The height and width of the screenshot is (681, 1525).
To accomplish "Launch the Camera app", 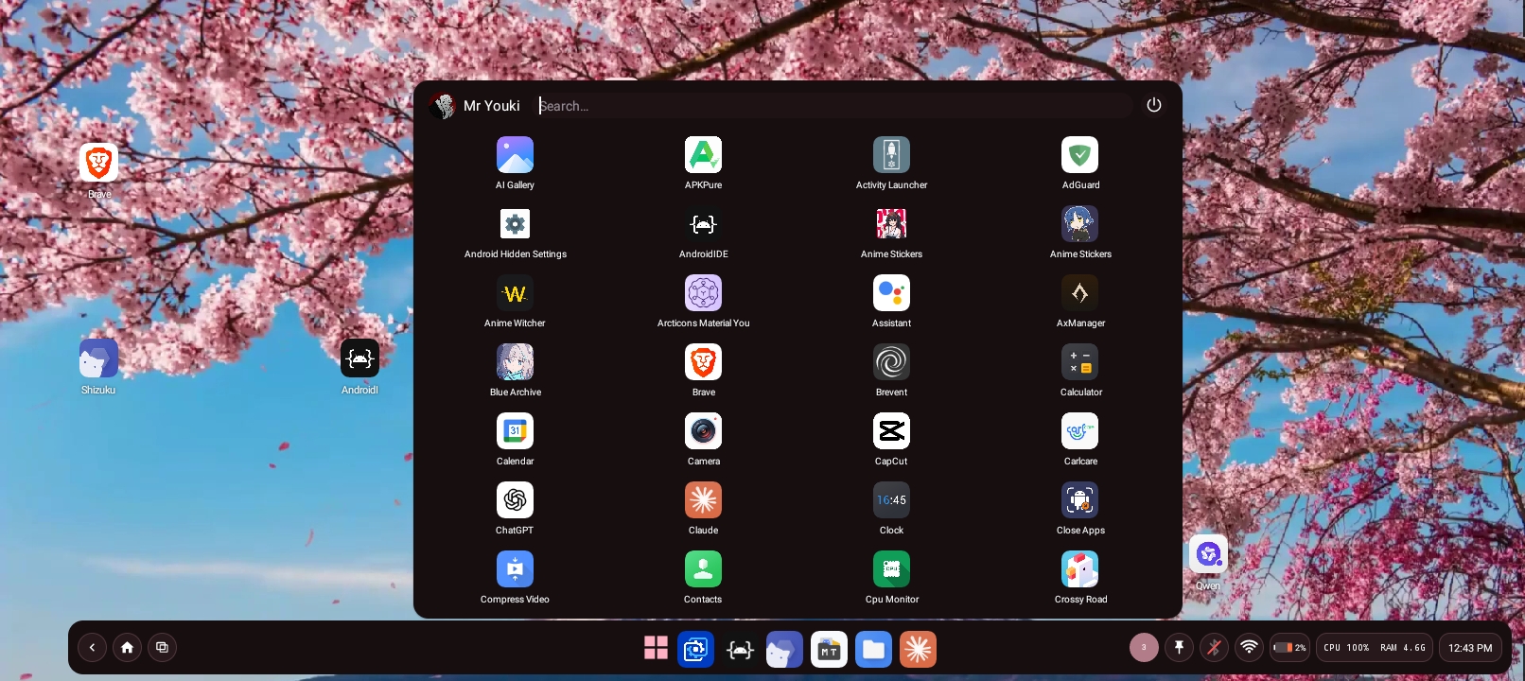I will point(703,431).
